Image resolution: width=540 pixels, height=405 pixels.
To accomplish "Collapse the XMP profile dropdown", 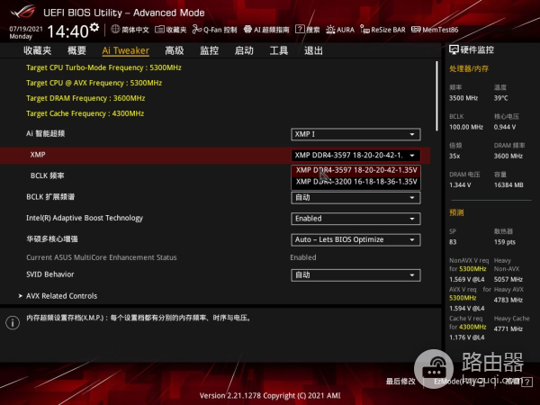I will [355, 156].
